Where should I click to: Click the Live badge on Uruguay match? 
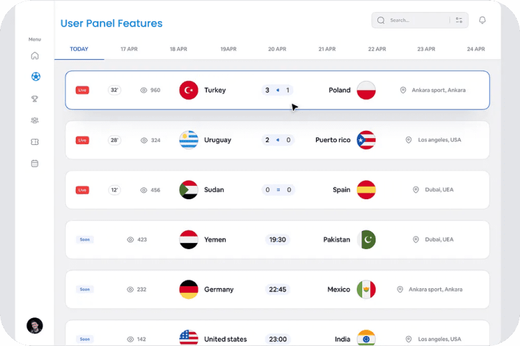83,140
